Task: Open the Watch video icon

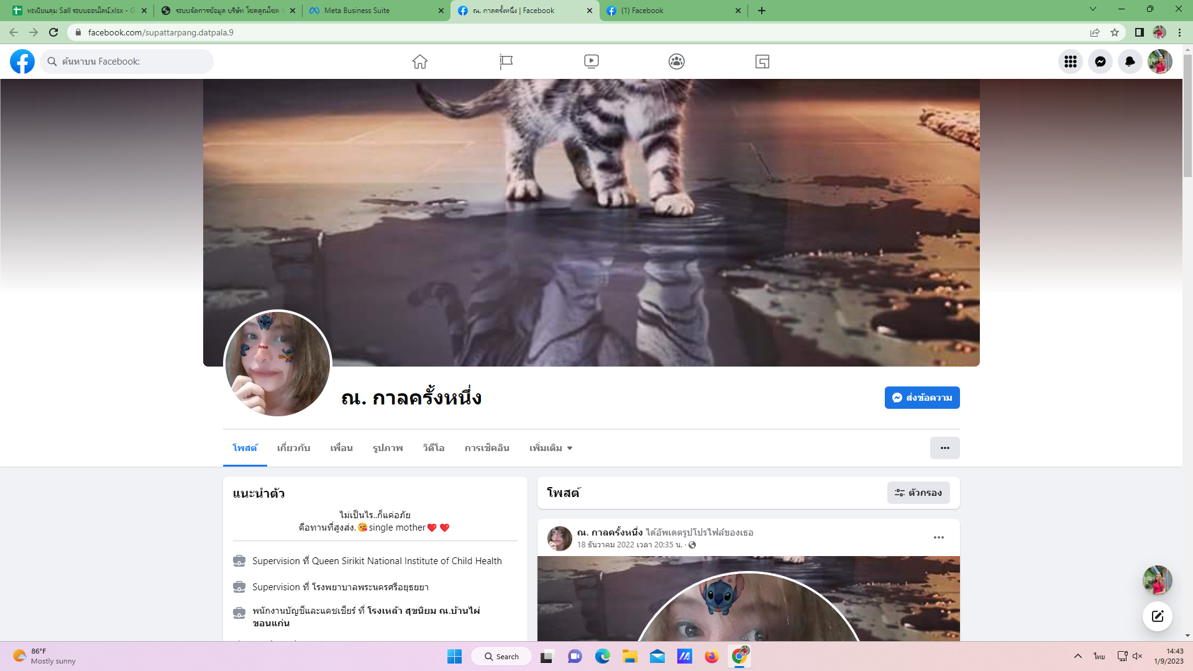Action: tap(592, 62)
